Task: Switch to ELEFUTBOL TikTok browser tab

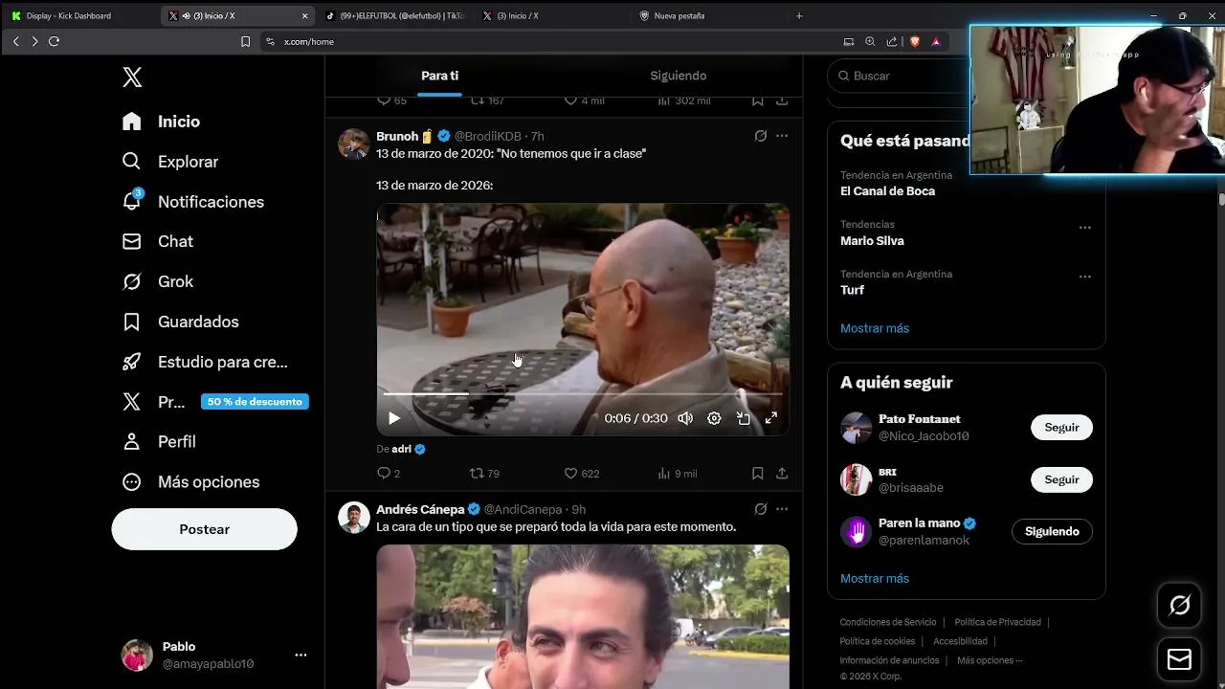Action: (x=394, y=15)
